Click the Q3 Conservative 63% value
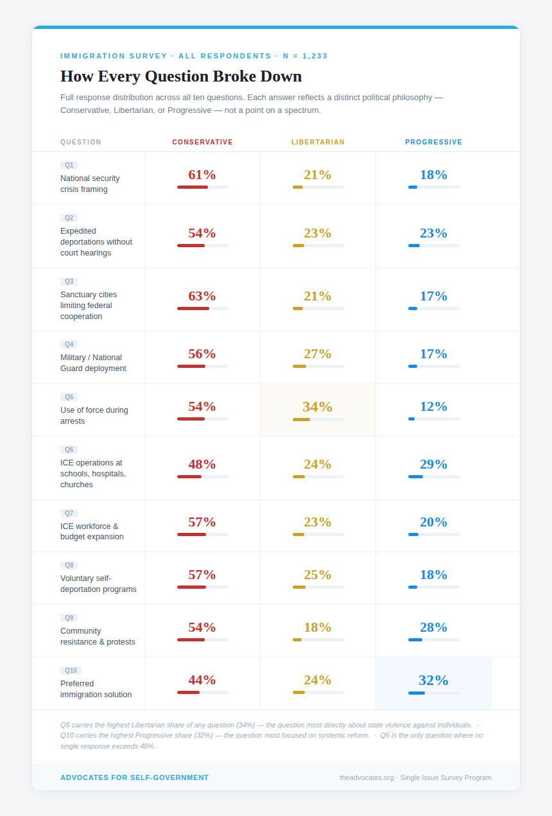Image resolution: width=552 pixels, height=816 pixels. pos(202,296)
